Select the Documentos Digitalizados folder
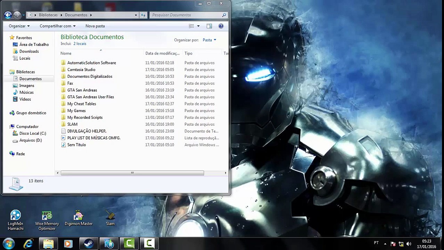The image size is (444, 250). [x=90, y=76]
